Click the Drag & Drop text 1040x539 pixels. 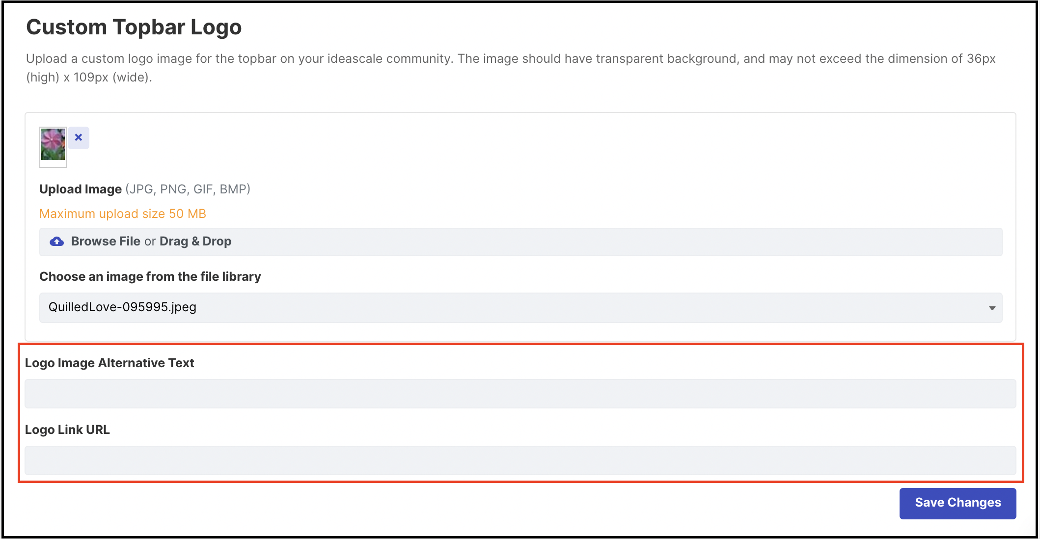pyautogui.click(x=195, y=242)
